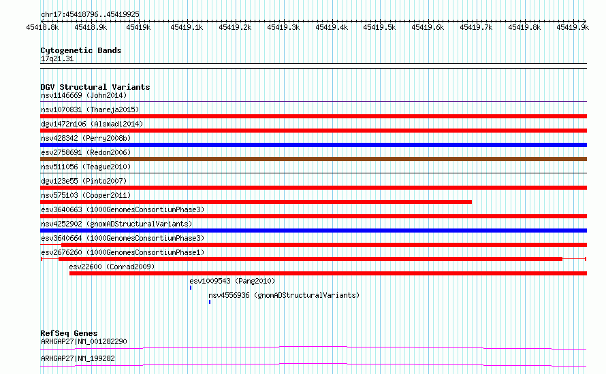Select esv3640663 (1000GenomesConsortiumPhase3) label
The width and height of the screenshot is (606, 374).
click(x=123, y=209)
